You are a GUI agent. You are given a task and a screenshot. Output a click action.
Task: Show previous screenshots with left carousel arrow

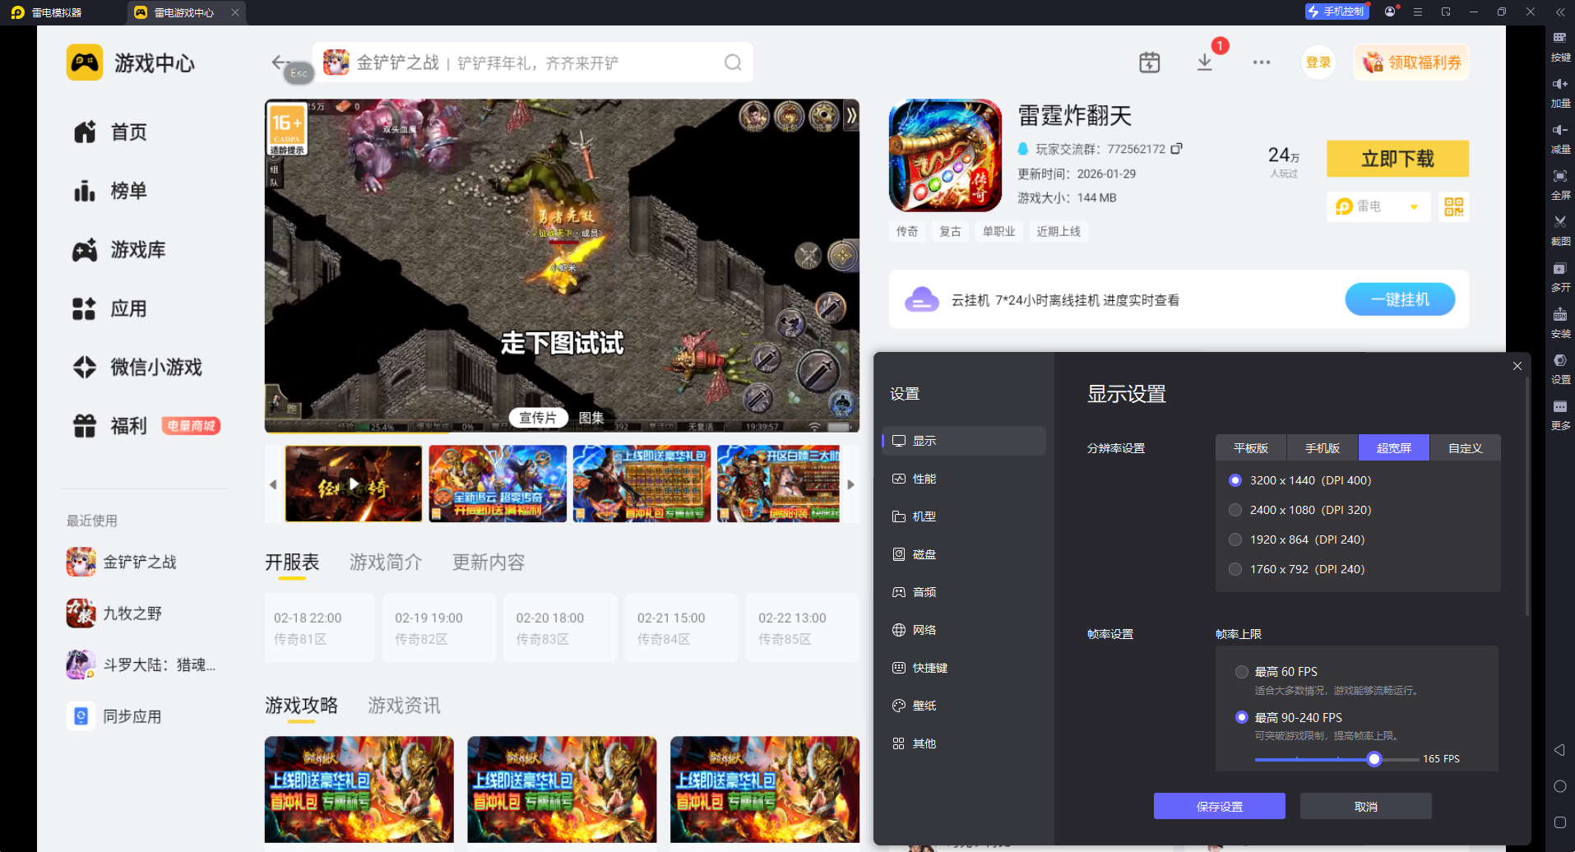[273, 484]
